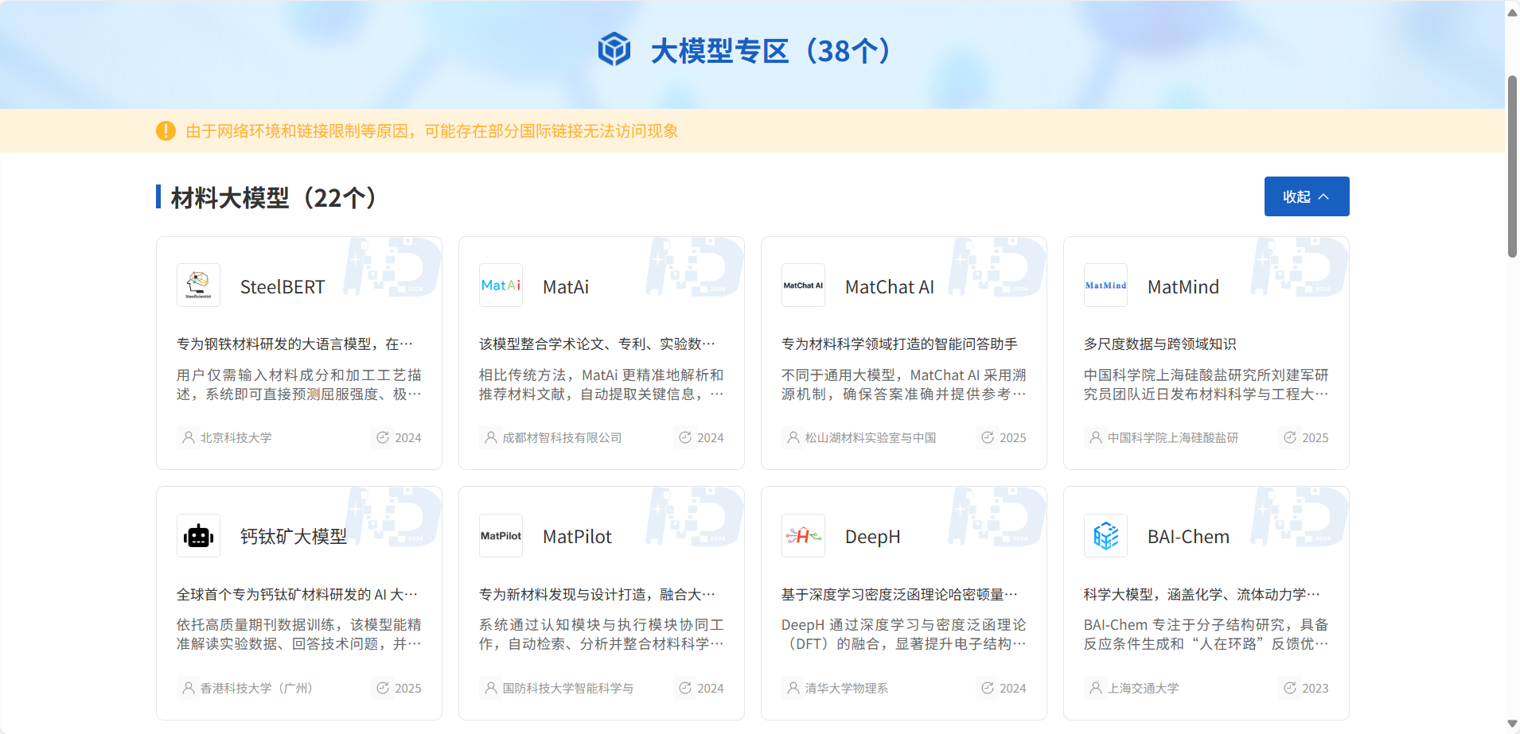
Task: Click the BAI-Chem logo icon
Action: click(1105, 536)
